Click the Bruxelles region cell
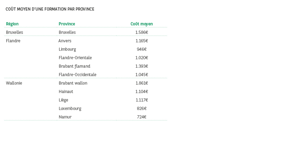This screenshot has width=282, height=141. 14,32
